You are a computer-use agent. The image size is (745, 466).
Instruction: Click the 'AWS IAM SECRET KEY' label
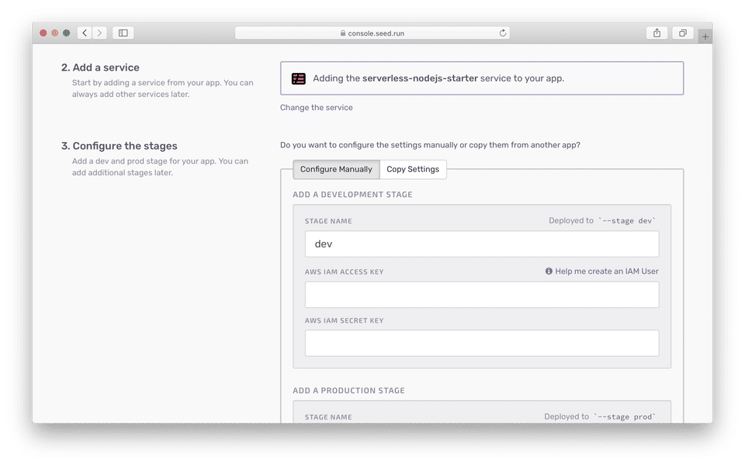344,321
